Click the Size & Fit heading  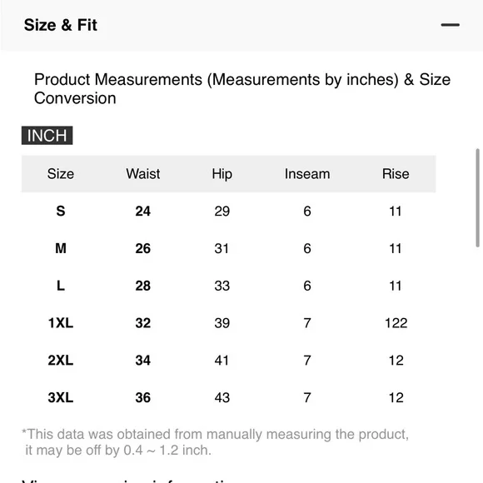tap(61, 25)
